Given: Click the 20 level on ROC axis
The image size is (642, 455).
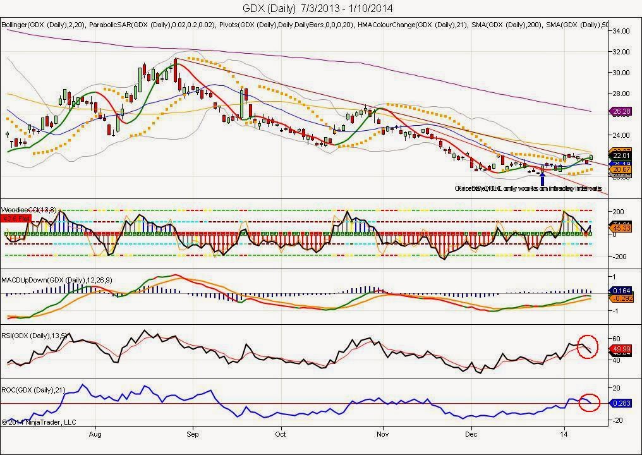Looking at the screenshot, I should pyautogui.click(x=616, y=388).
